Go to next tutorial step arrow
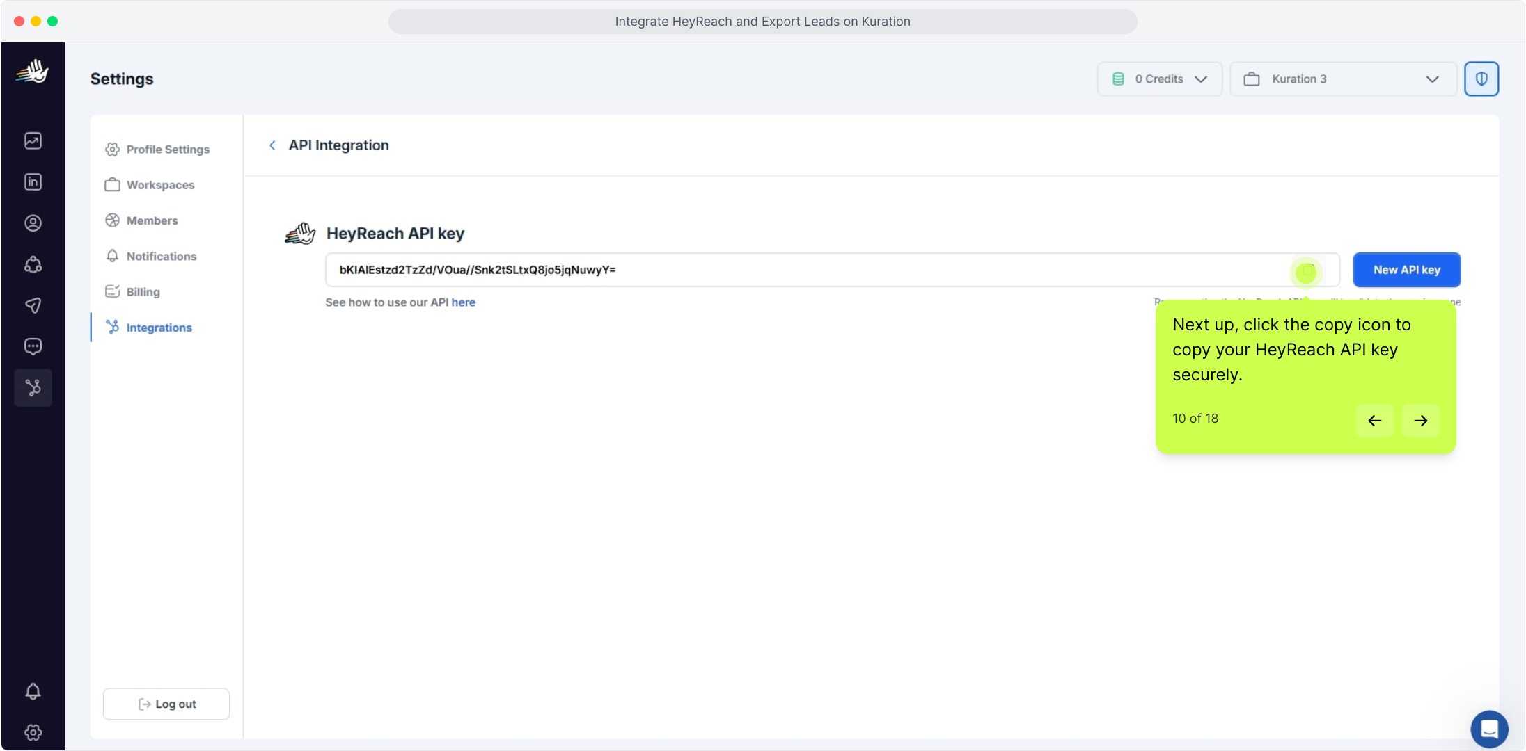Image resolution: width=1526 pixels, height=751 pixels. pos(1420,420)
